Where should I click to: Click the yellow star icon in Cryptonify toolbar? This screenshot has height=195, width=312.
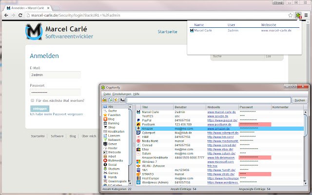pyautogui.click(x=116, y=100)
